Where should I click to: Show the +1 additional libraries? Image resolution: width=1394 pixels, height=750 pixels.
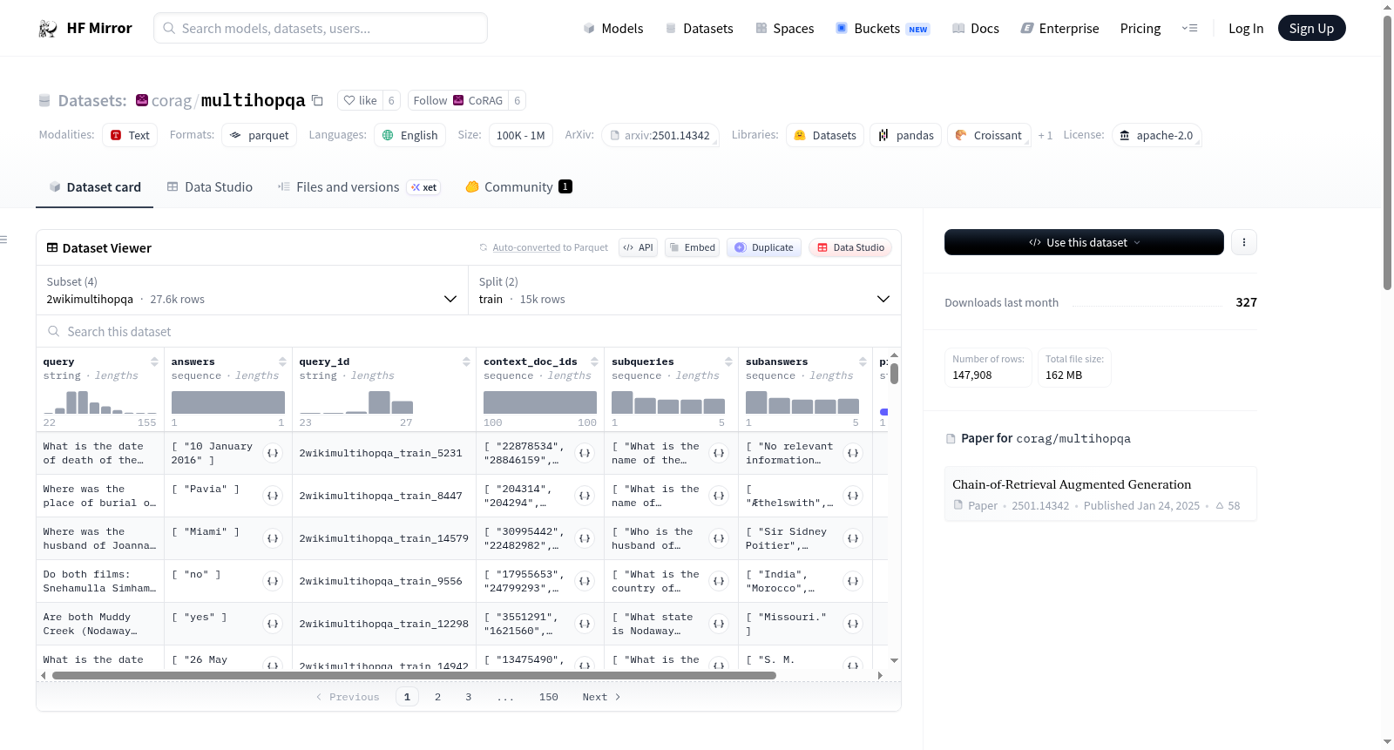coord(1045,136)
